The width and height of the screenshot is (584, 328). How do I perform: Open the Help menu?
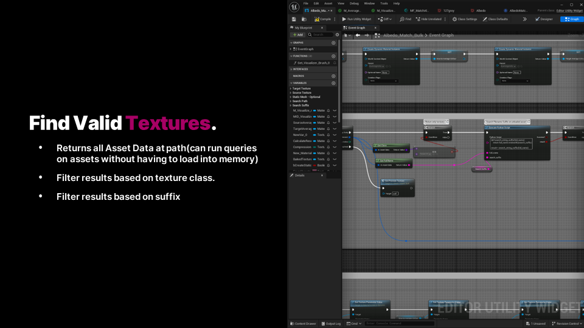pos(397,4)
